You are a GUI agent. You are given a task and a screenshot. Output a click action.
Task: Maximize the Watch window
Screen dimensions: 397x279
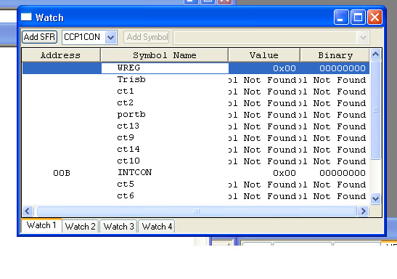[358, 17]
